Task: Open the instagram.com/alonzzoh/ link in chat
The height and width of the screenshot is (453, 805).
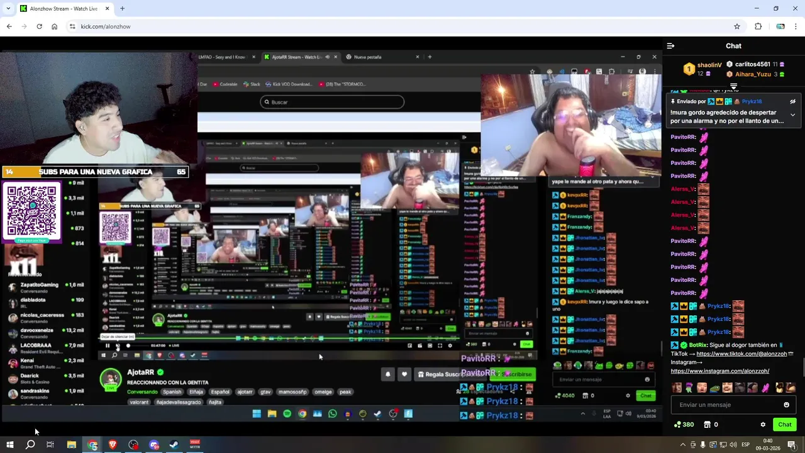Action: [x=720, y=371]
